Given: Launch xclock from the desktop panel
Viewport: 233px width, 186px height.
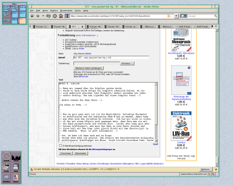Looking at the screenshot, I should click(7, 157).
